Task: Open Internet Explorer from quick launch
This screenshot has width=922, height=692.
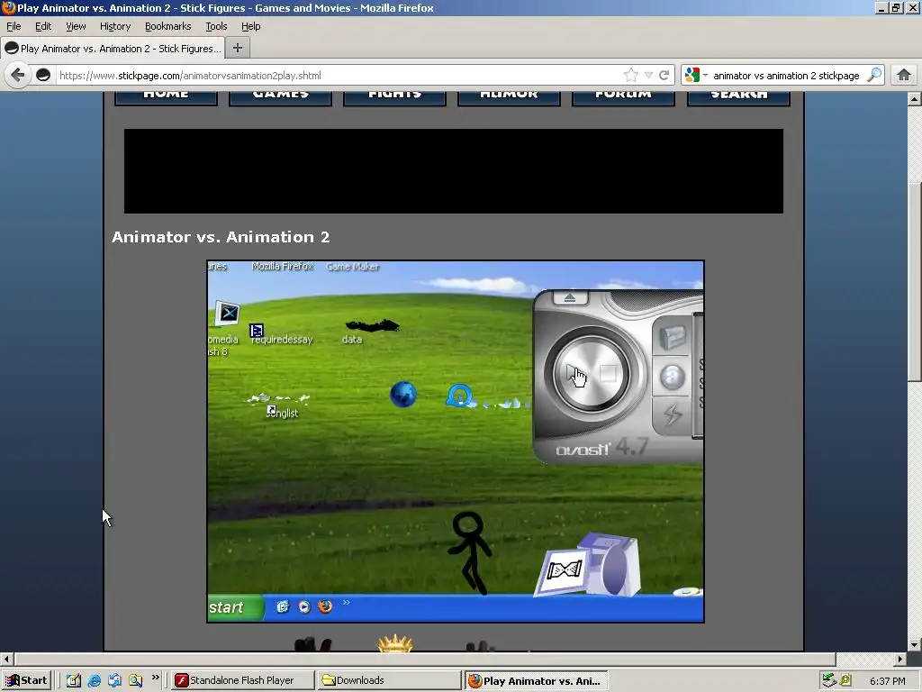Action: tap(94, 681)
